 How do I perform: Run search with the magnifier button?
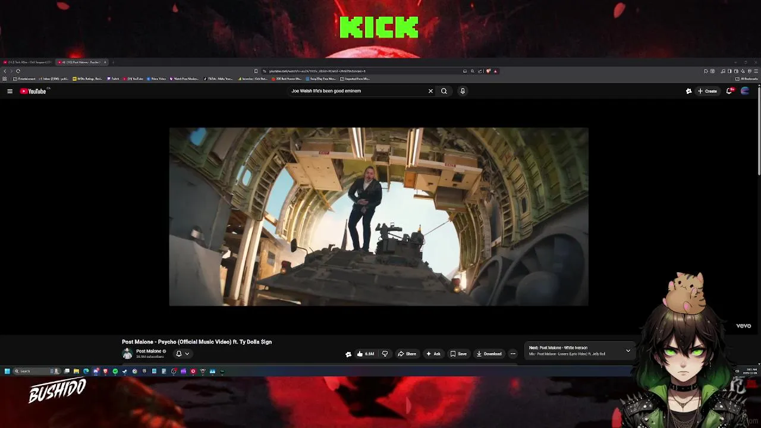pyautogui.click(x=444, y=91)
